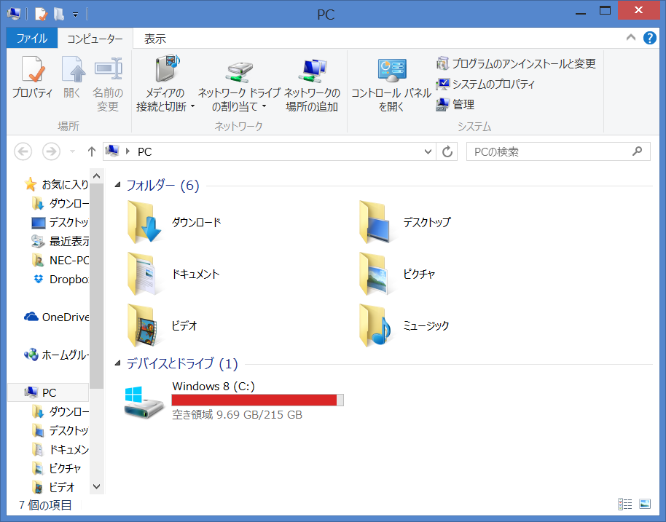Open メディアの接続と切断 media dropdown
Screen dimensions: 666x522
165,85
